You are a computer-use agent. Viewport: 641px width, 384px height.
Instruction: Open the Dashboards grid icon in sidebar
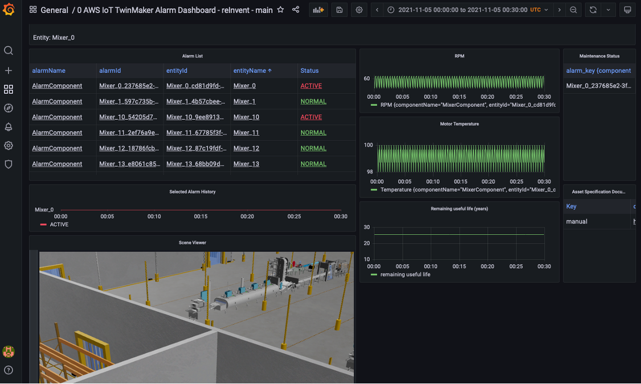point(9,89)
